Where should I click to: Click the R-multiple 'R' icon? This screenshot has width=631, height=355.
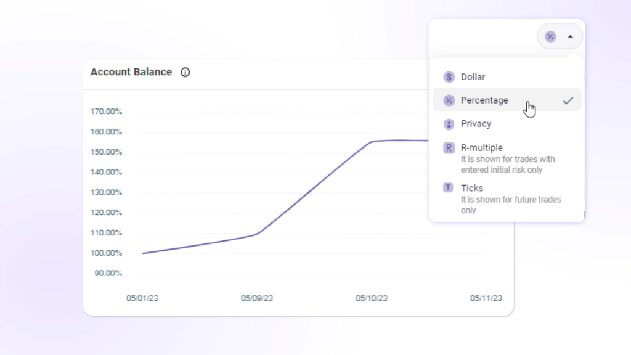point(449,148)
